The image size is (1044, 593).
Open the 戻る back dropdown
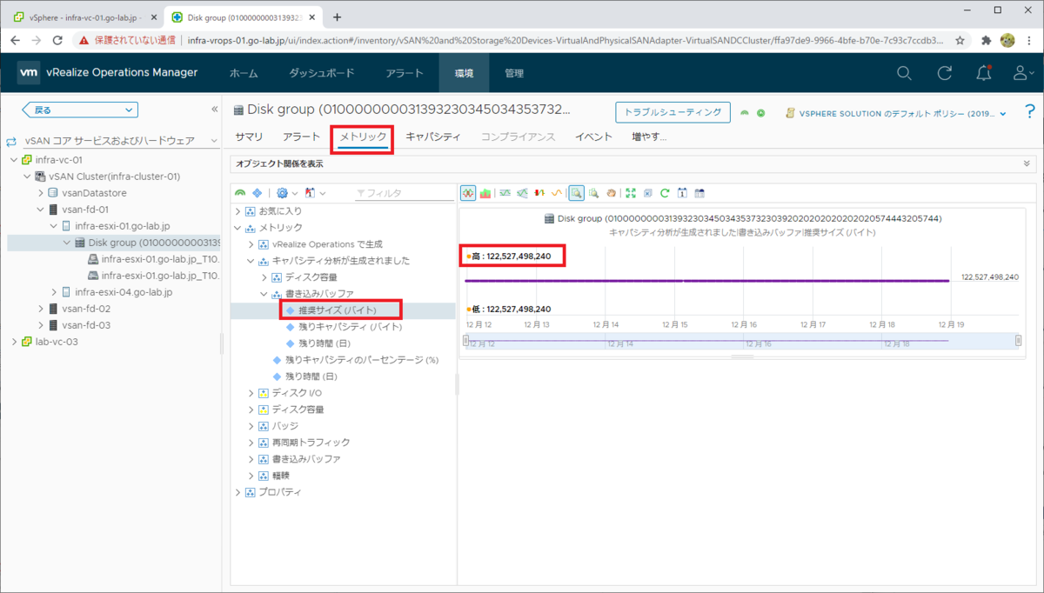click(79, 110)
